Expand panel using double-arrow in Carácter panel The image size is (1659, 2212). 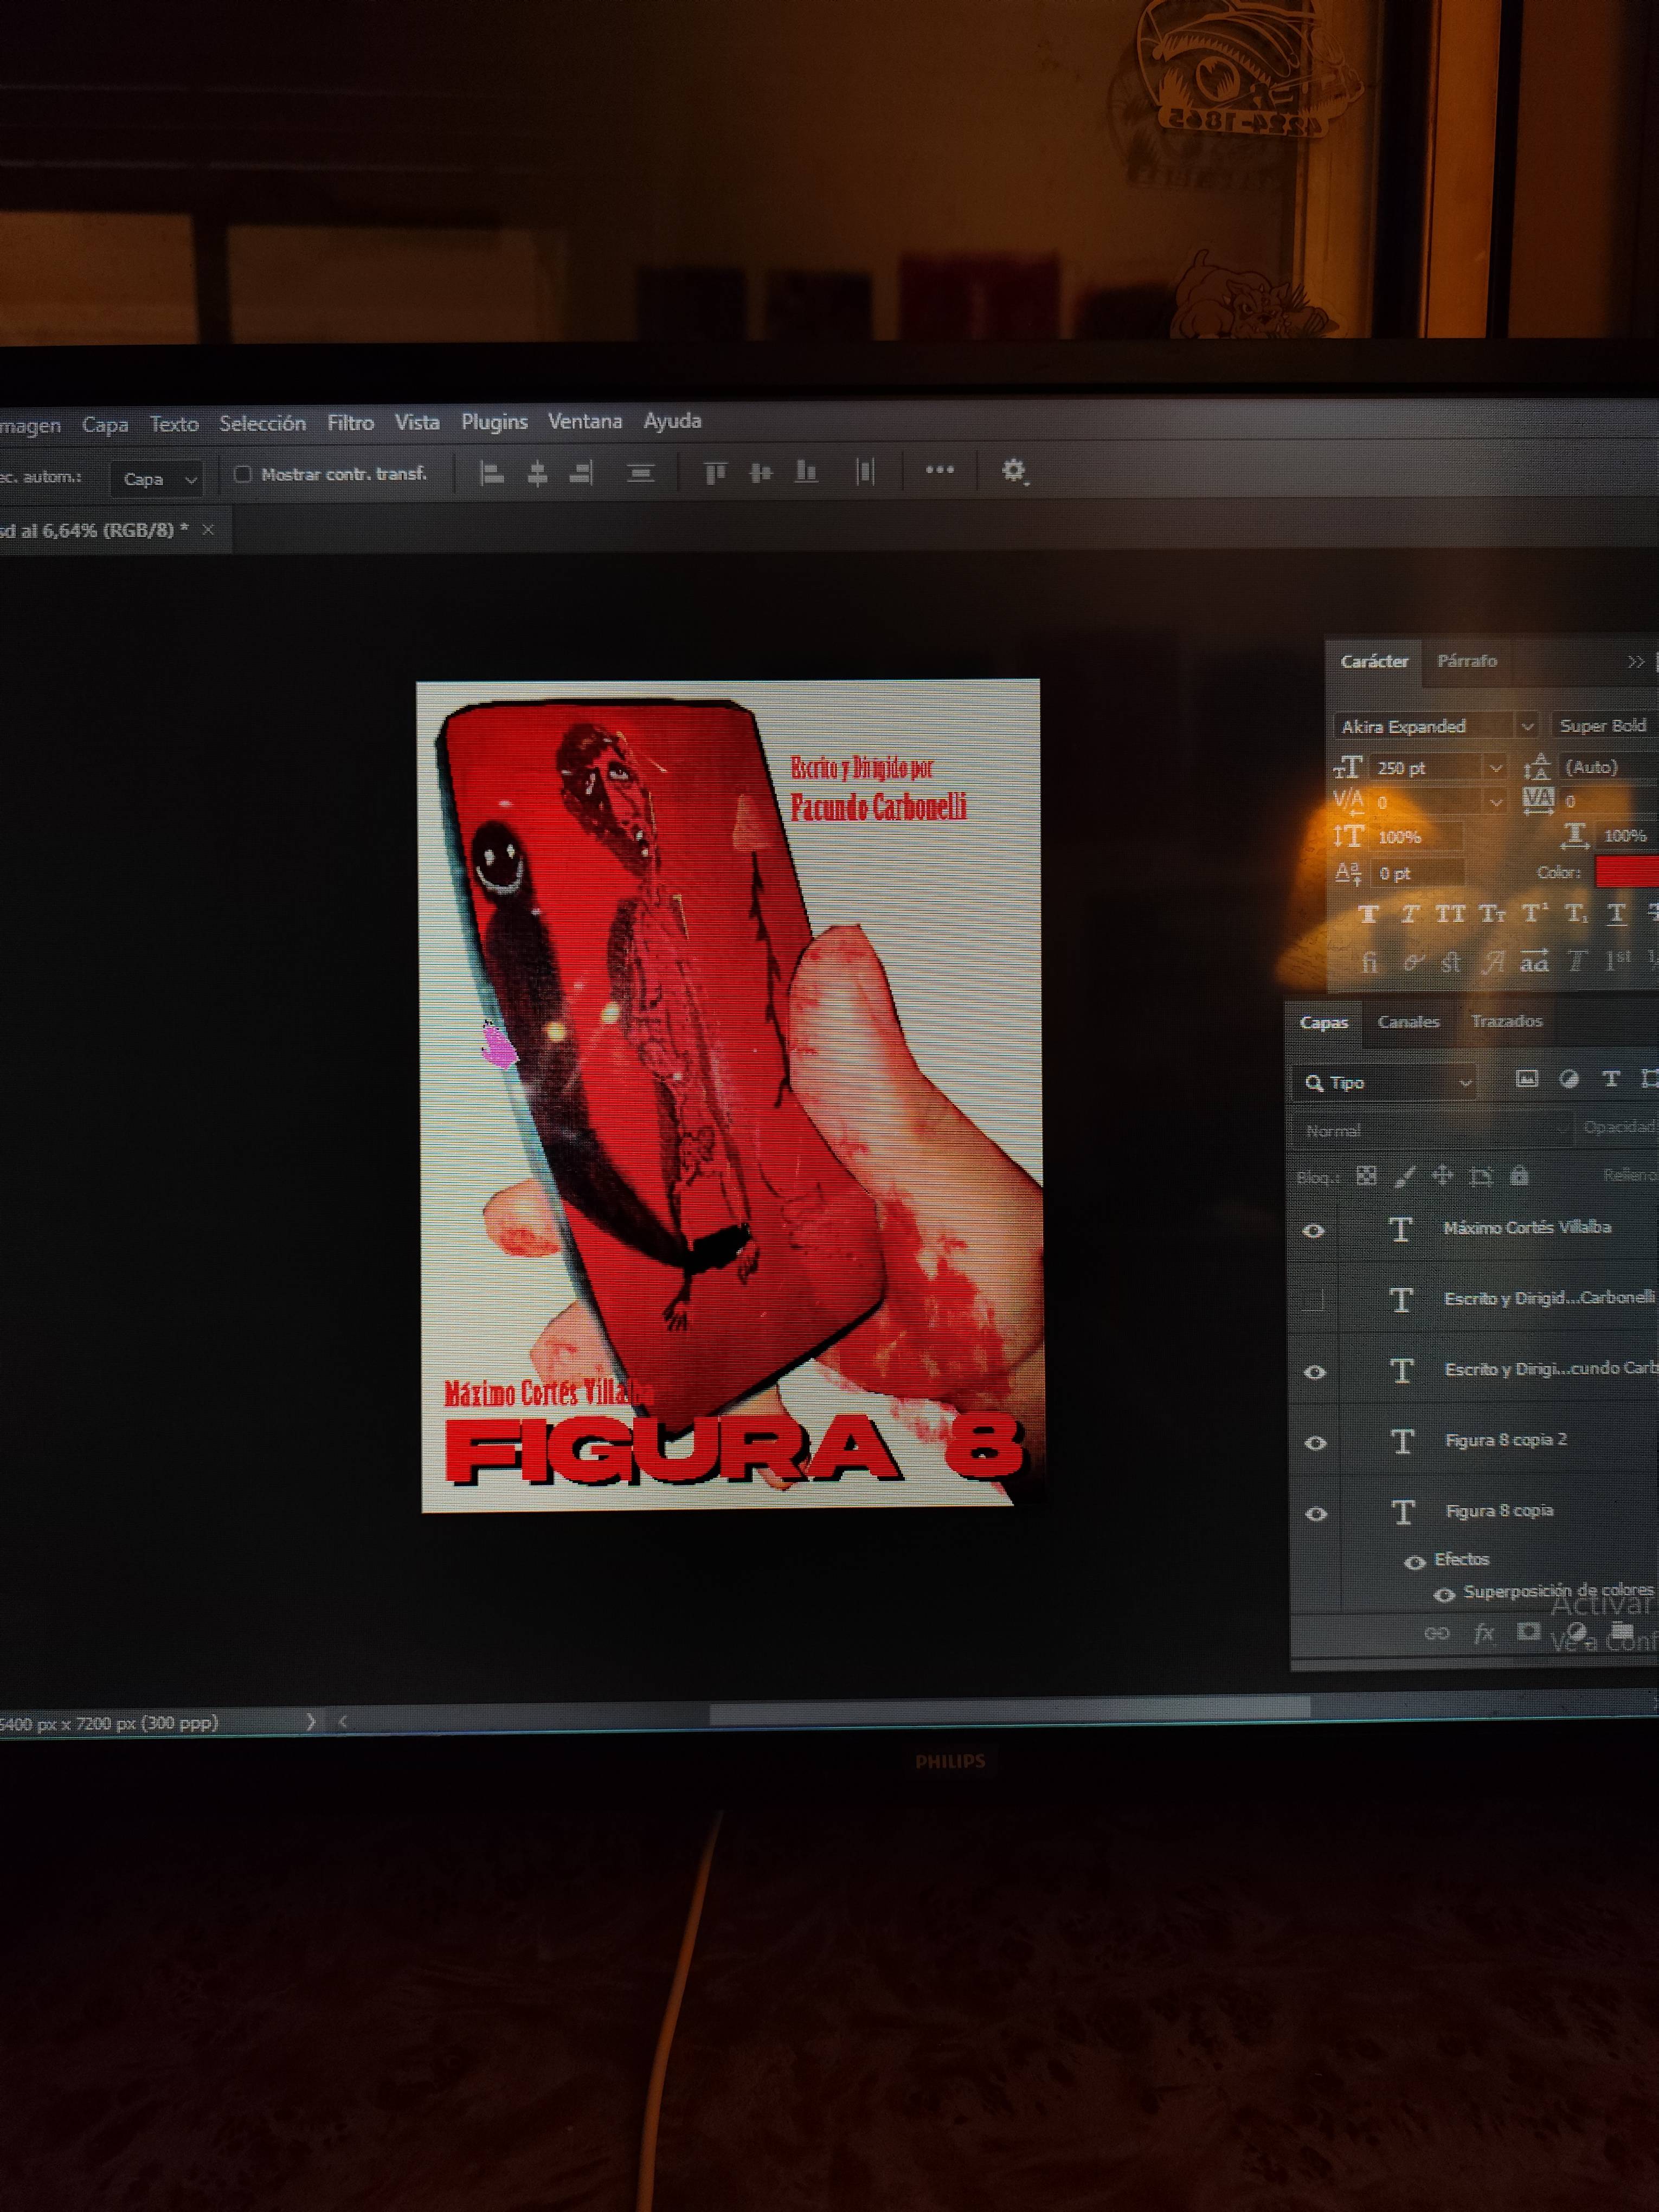[x=1635, y=662]
